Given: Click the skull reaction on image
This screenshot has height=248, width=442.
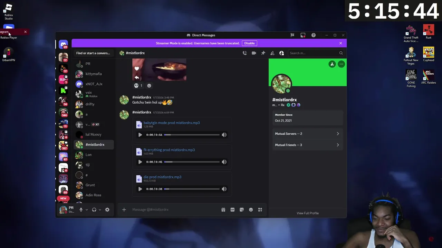Looking at the screenshot, I should pos(138,85).
